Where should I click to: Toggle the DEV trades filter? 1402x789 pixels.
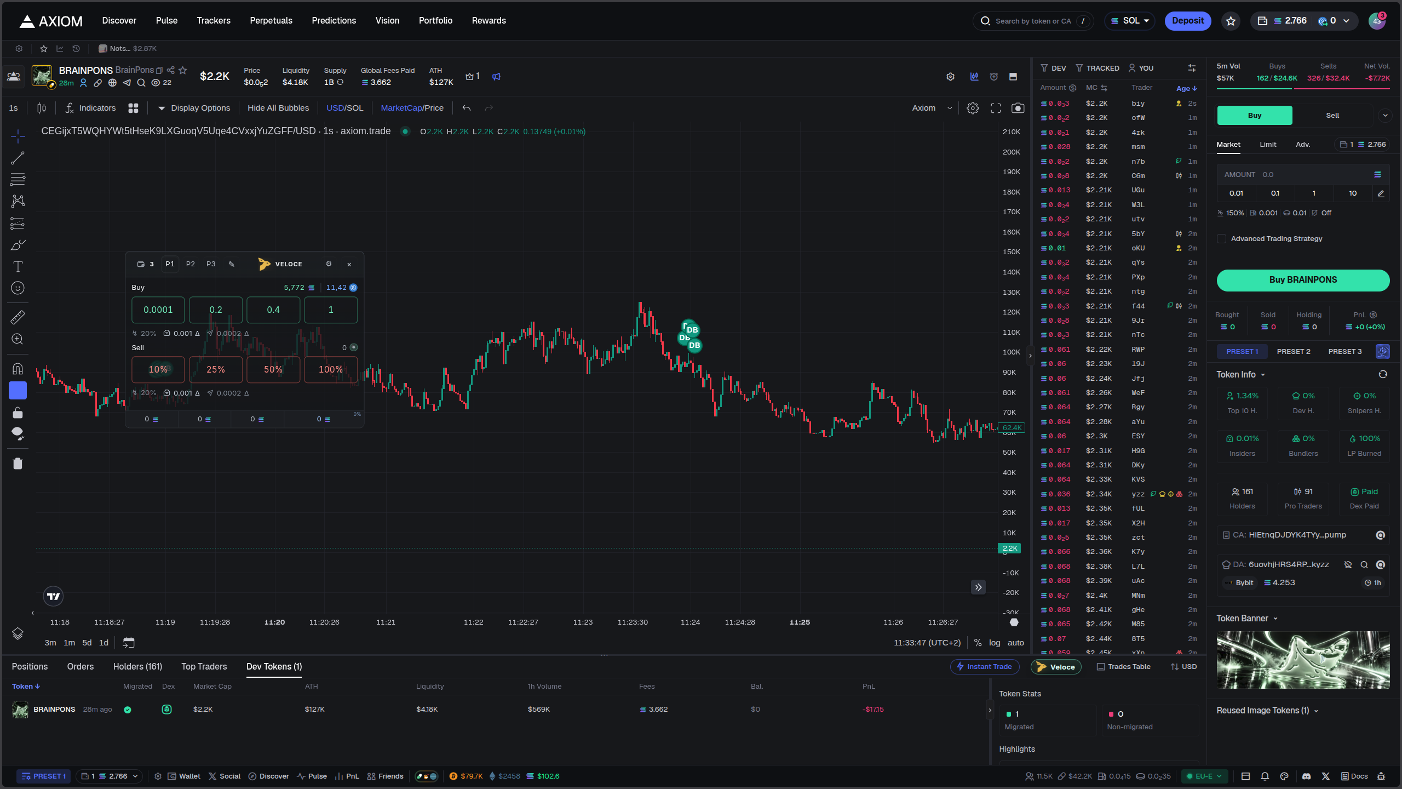(1053, 68)
